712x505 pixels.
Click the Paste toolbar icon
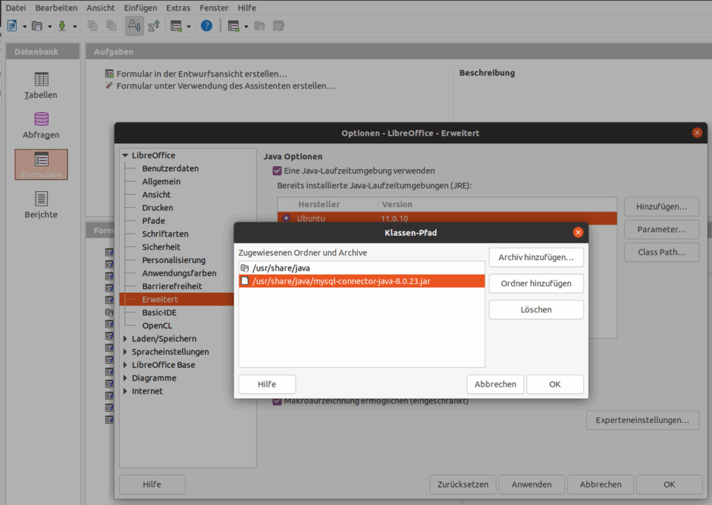[x=111, y=26]
